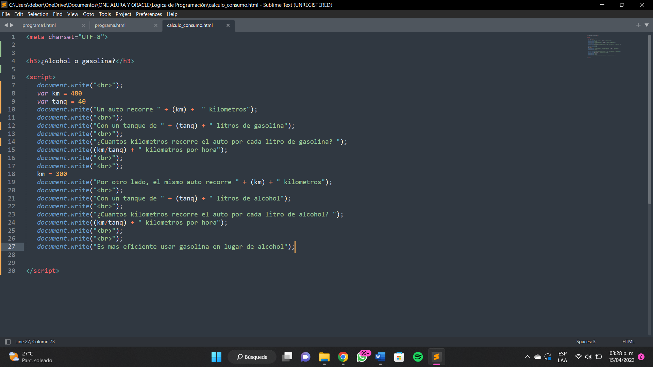The image size is (653, 367).
Task: Click the Sublime Text taskbar icon
Action: [436, 357]
